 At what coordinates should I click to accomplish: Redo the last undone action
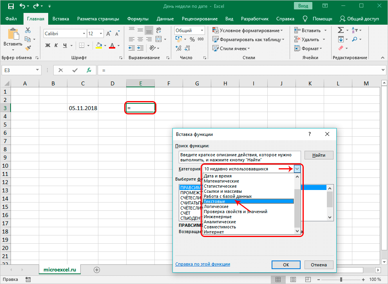coord(36,6)
